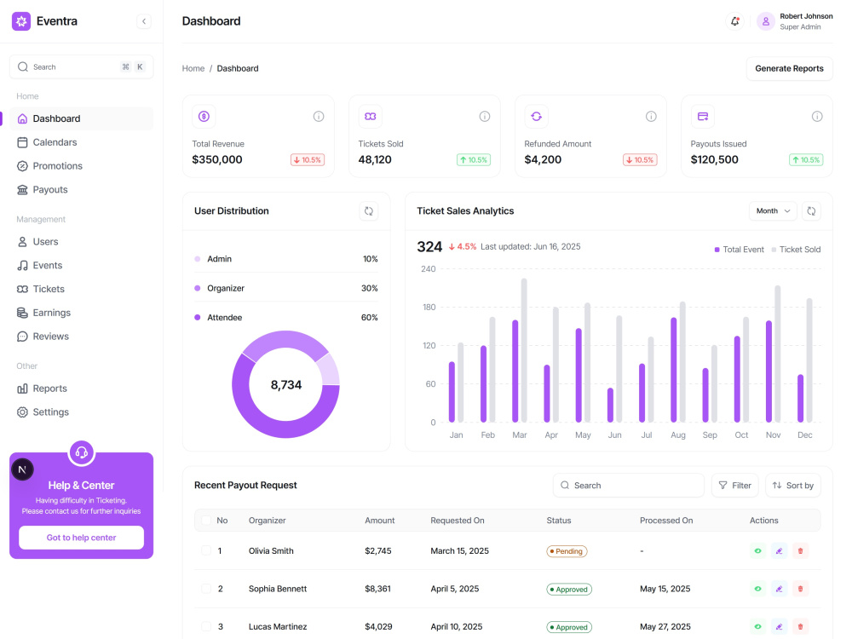
Task: Show info for Payouts Issued card
Action: pos(817,116)
